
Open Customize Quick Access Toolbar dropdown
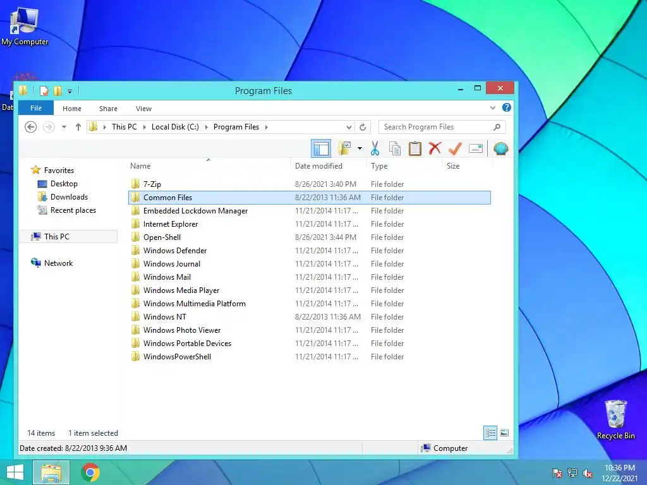coord(70,91)
